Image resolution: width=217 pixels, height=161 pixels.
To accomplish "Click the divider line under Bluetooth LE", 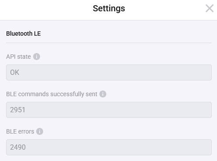I will (x=109, y=43).
